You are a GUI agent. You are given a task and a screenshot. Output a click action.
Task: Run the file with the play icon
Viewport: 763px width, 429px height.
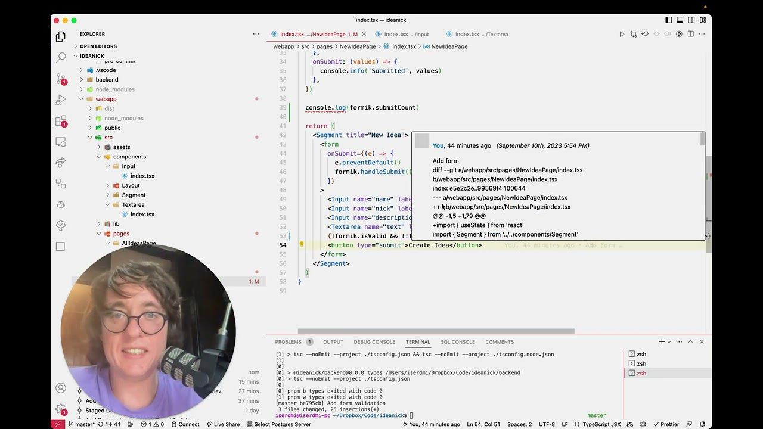(622, 34)
